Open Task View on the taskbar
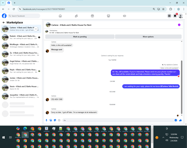187x148 pixels. coord(10,138)
